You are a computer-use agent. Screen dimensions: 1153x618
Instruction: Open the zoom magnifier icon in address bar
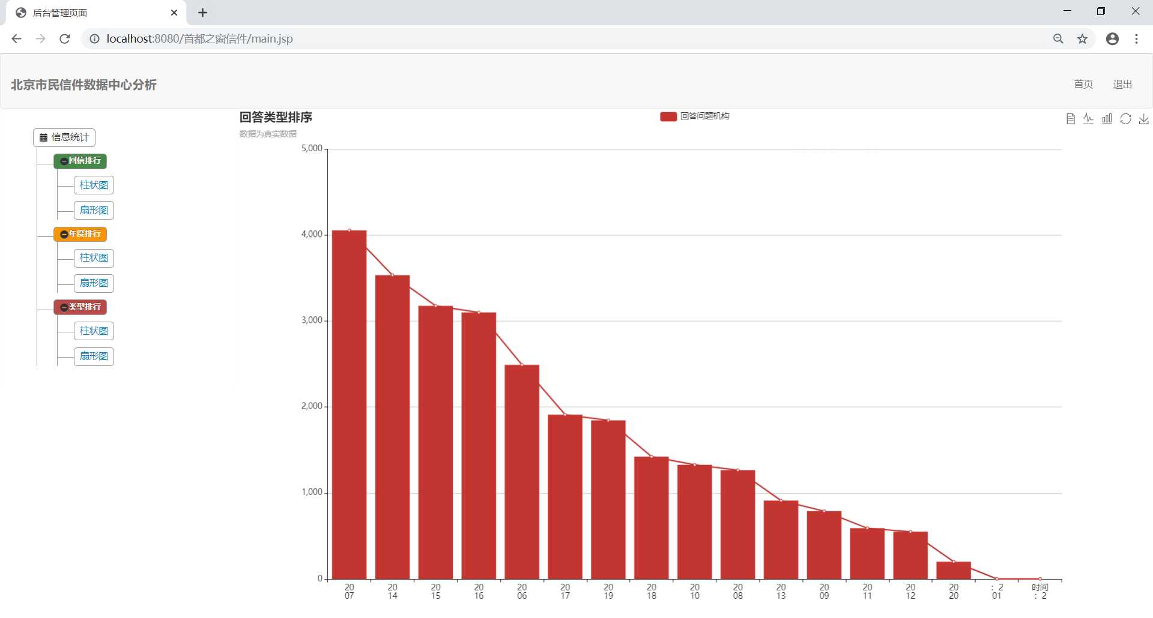point(1058,38)
